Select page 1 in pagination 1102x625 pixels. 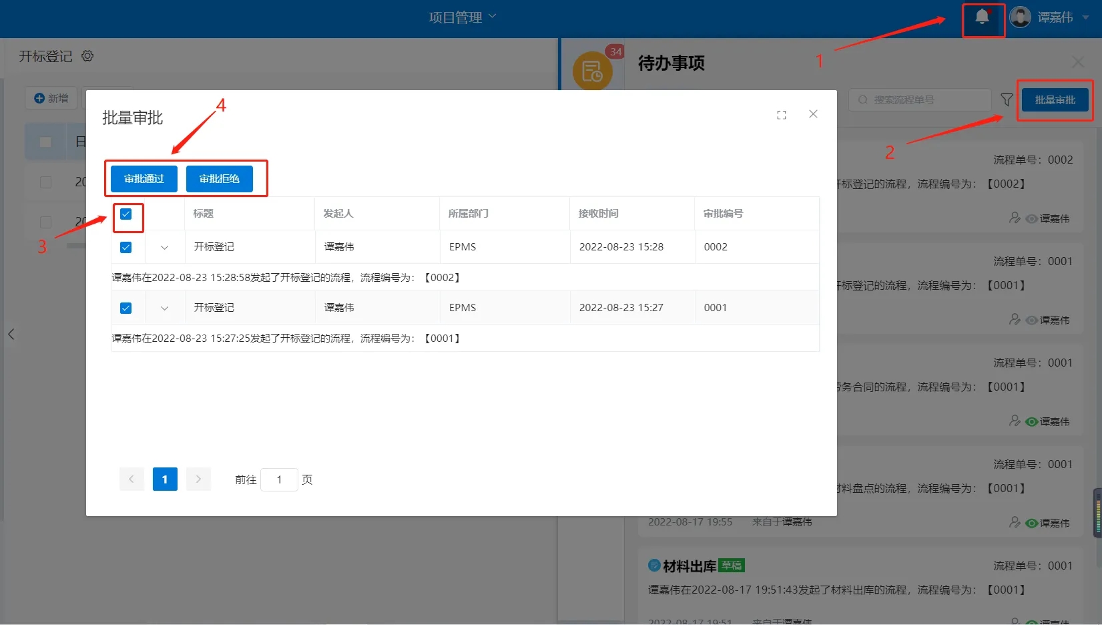(x=165, y=479)
